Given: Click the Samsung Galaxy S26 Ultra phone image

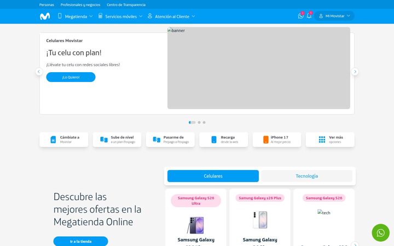Looking at the screenshot, I should click(196, 225).
